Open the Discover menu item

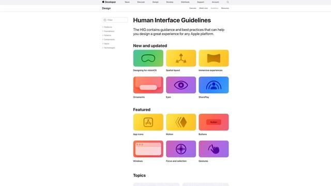click(141, 2)
